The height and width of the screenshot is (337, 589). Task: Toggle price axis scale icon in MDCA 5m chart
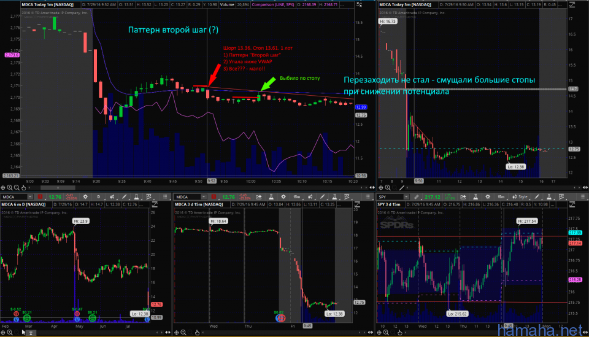pyautogui.click(x=572, y=5)
